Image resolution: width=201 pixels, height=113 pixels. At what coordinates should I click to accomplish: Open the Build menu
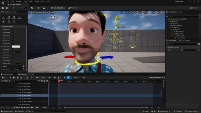click(31, 1)
